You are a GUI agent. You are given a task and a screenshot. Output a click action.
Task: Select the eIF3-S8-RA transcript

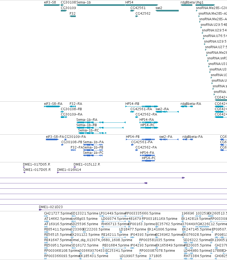click(x=52, y=106)
